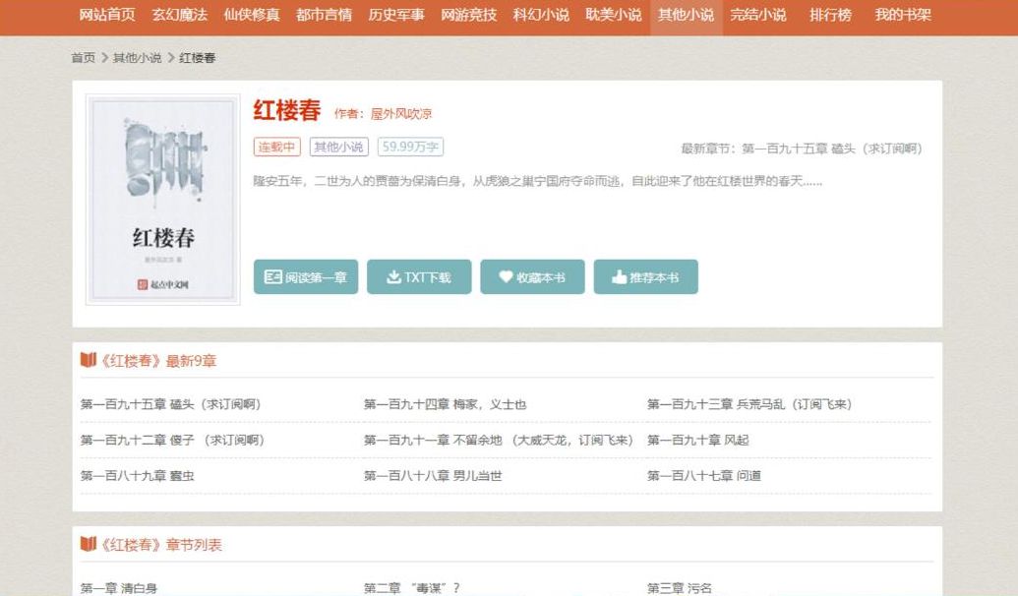This screenshot has width=1018, height=596.
Task: Open the 红楼春 book cover image
Action: (x=163, y=200)
